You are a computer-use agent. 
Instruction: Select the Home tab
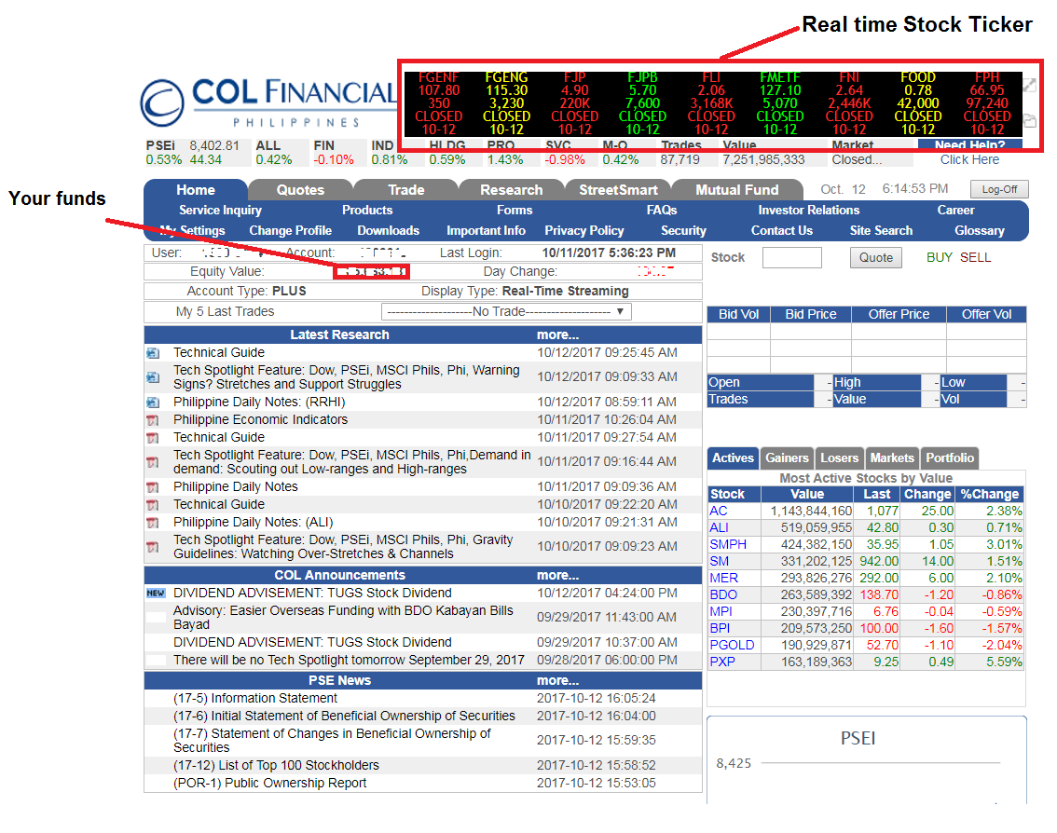pyautogui.click(x=196, y=190)
